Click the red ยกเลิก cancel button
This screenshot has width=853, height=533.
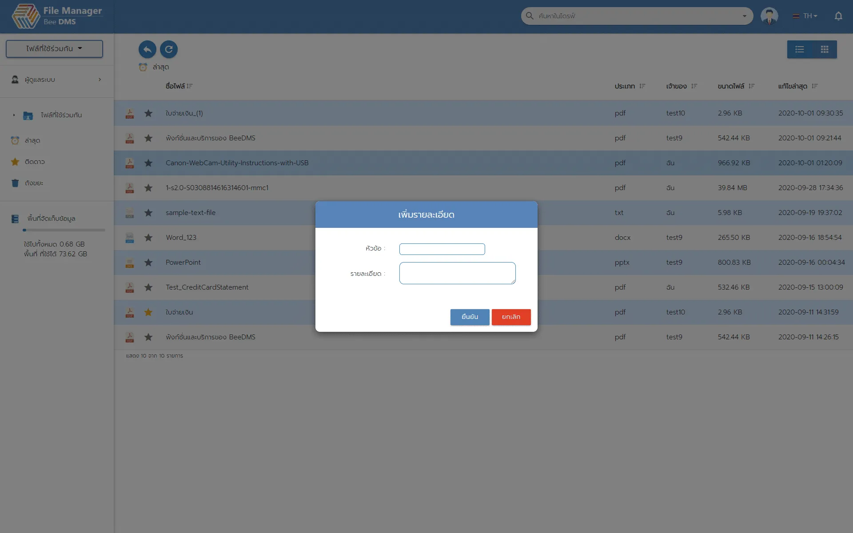[x=511, y=317]
